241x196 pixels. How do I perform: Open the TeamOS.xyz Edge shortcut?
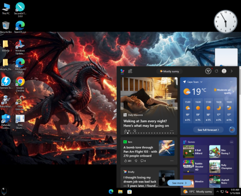click(x=20, y=27)
